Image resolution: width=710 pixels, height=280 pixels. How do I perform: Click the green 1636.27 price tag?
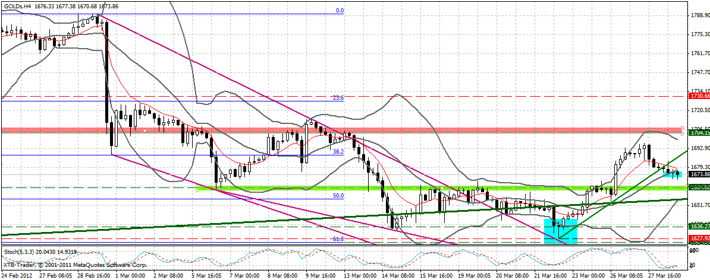tap(699, 227)
